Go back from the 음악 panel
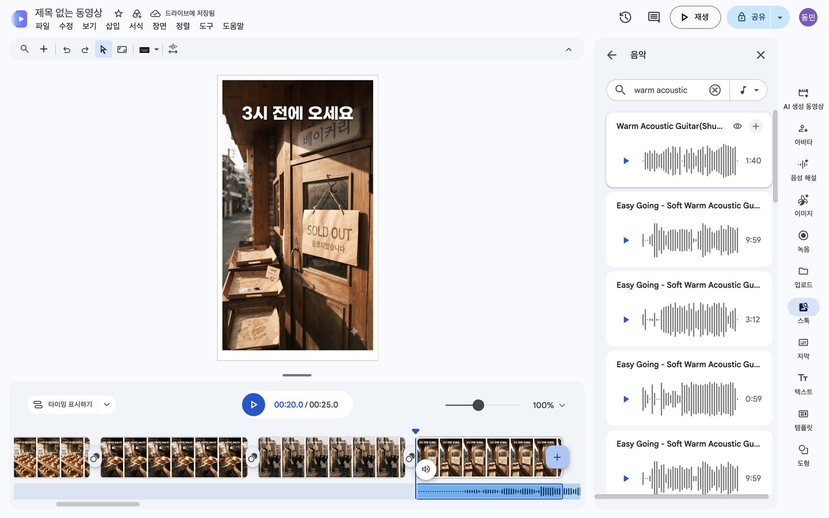Viewport: 829px width, 518px height. pos(612,55)
